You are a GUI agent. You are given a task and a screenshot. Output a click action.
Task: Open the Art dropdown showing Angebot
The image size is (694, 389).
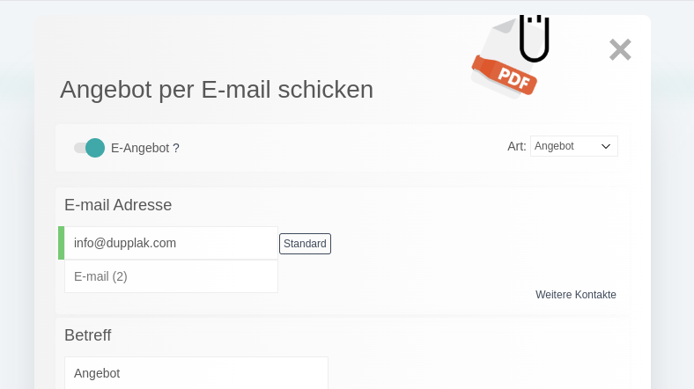coord(573,146)
